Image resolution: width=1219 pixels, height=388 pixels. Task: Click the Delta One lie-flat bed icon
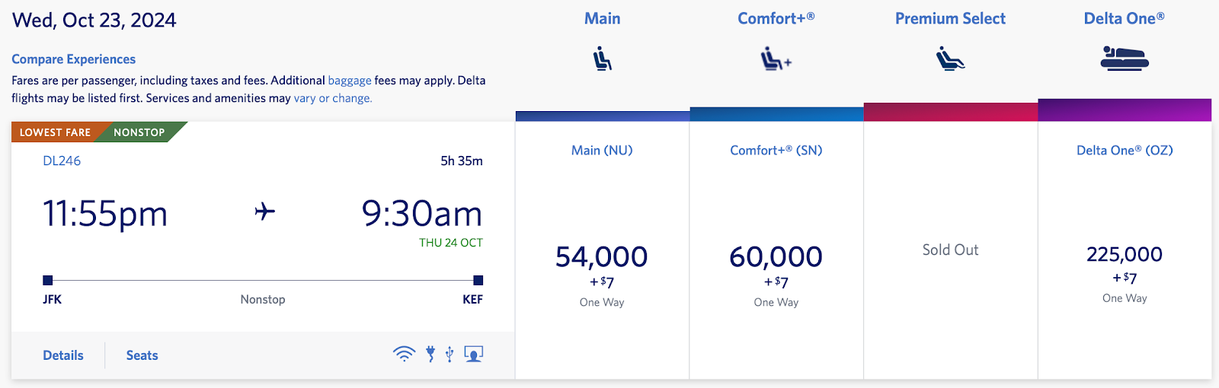(1125, 59)
